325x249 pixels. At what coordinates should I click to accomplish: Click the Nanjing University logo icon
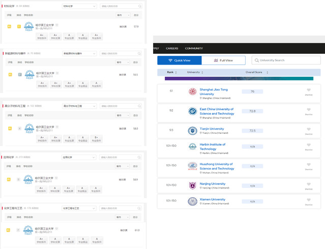tap(192, 185)
